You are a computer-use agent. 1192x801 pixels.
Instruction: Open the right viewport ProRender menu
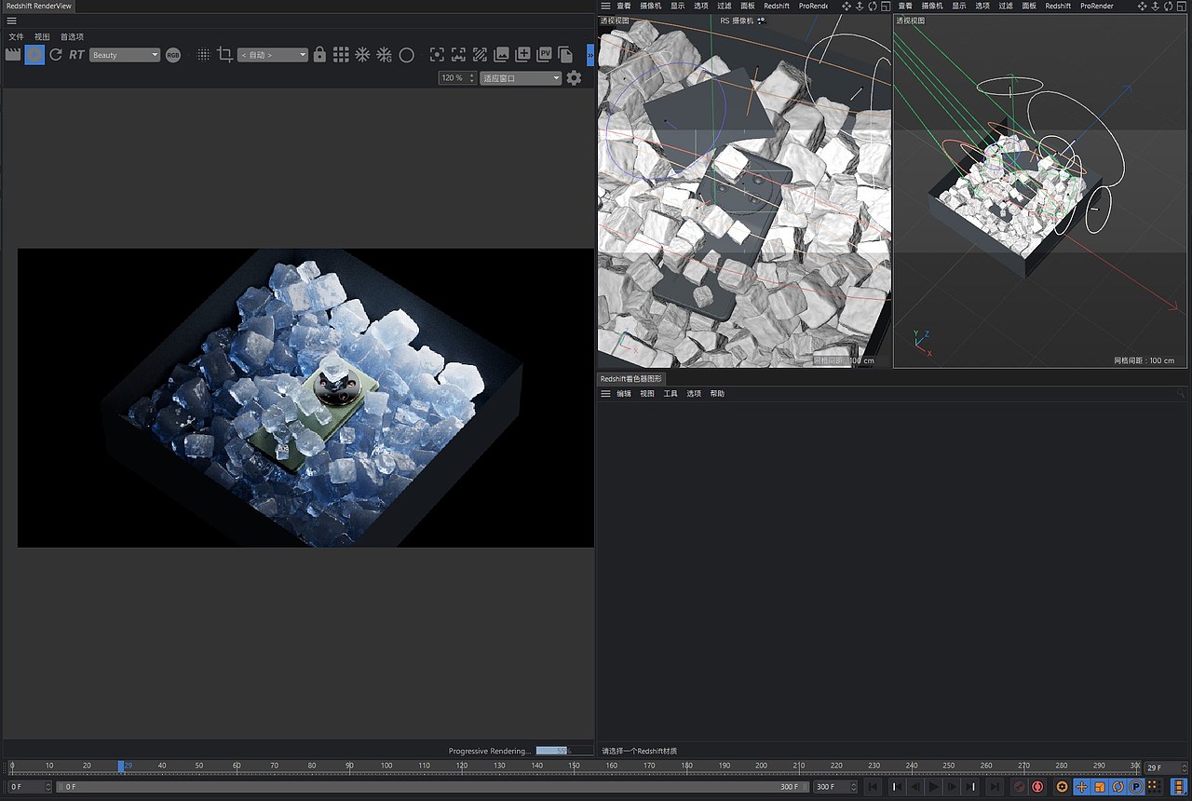tap(1096, 6)
